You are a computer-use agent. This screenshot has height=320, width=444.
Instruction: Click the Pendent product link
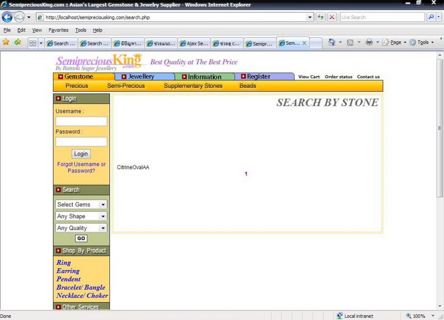[x=69, y=279]
